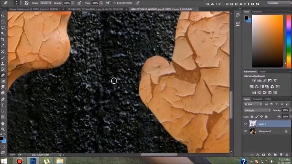Screen dimensions: 292x164
Task: Select the Polygonal Lasso tool
Action: pos(3,28)
